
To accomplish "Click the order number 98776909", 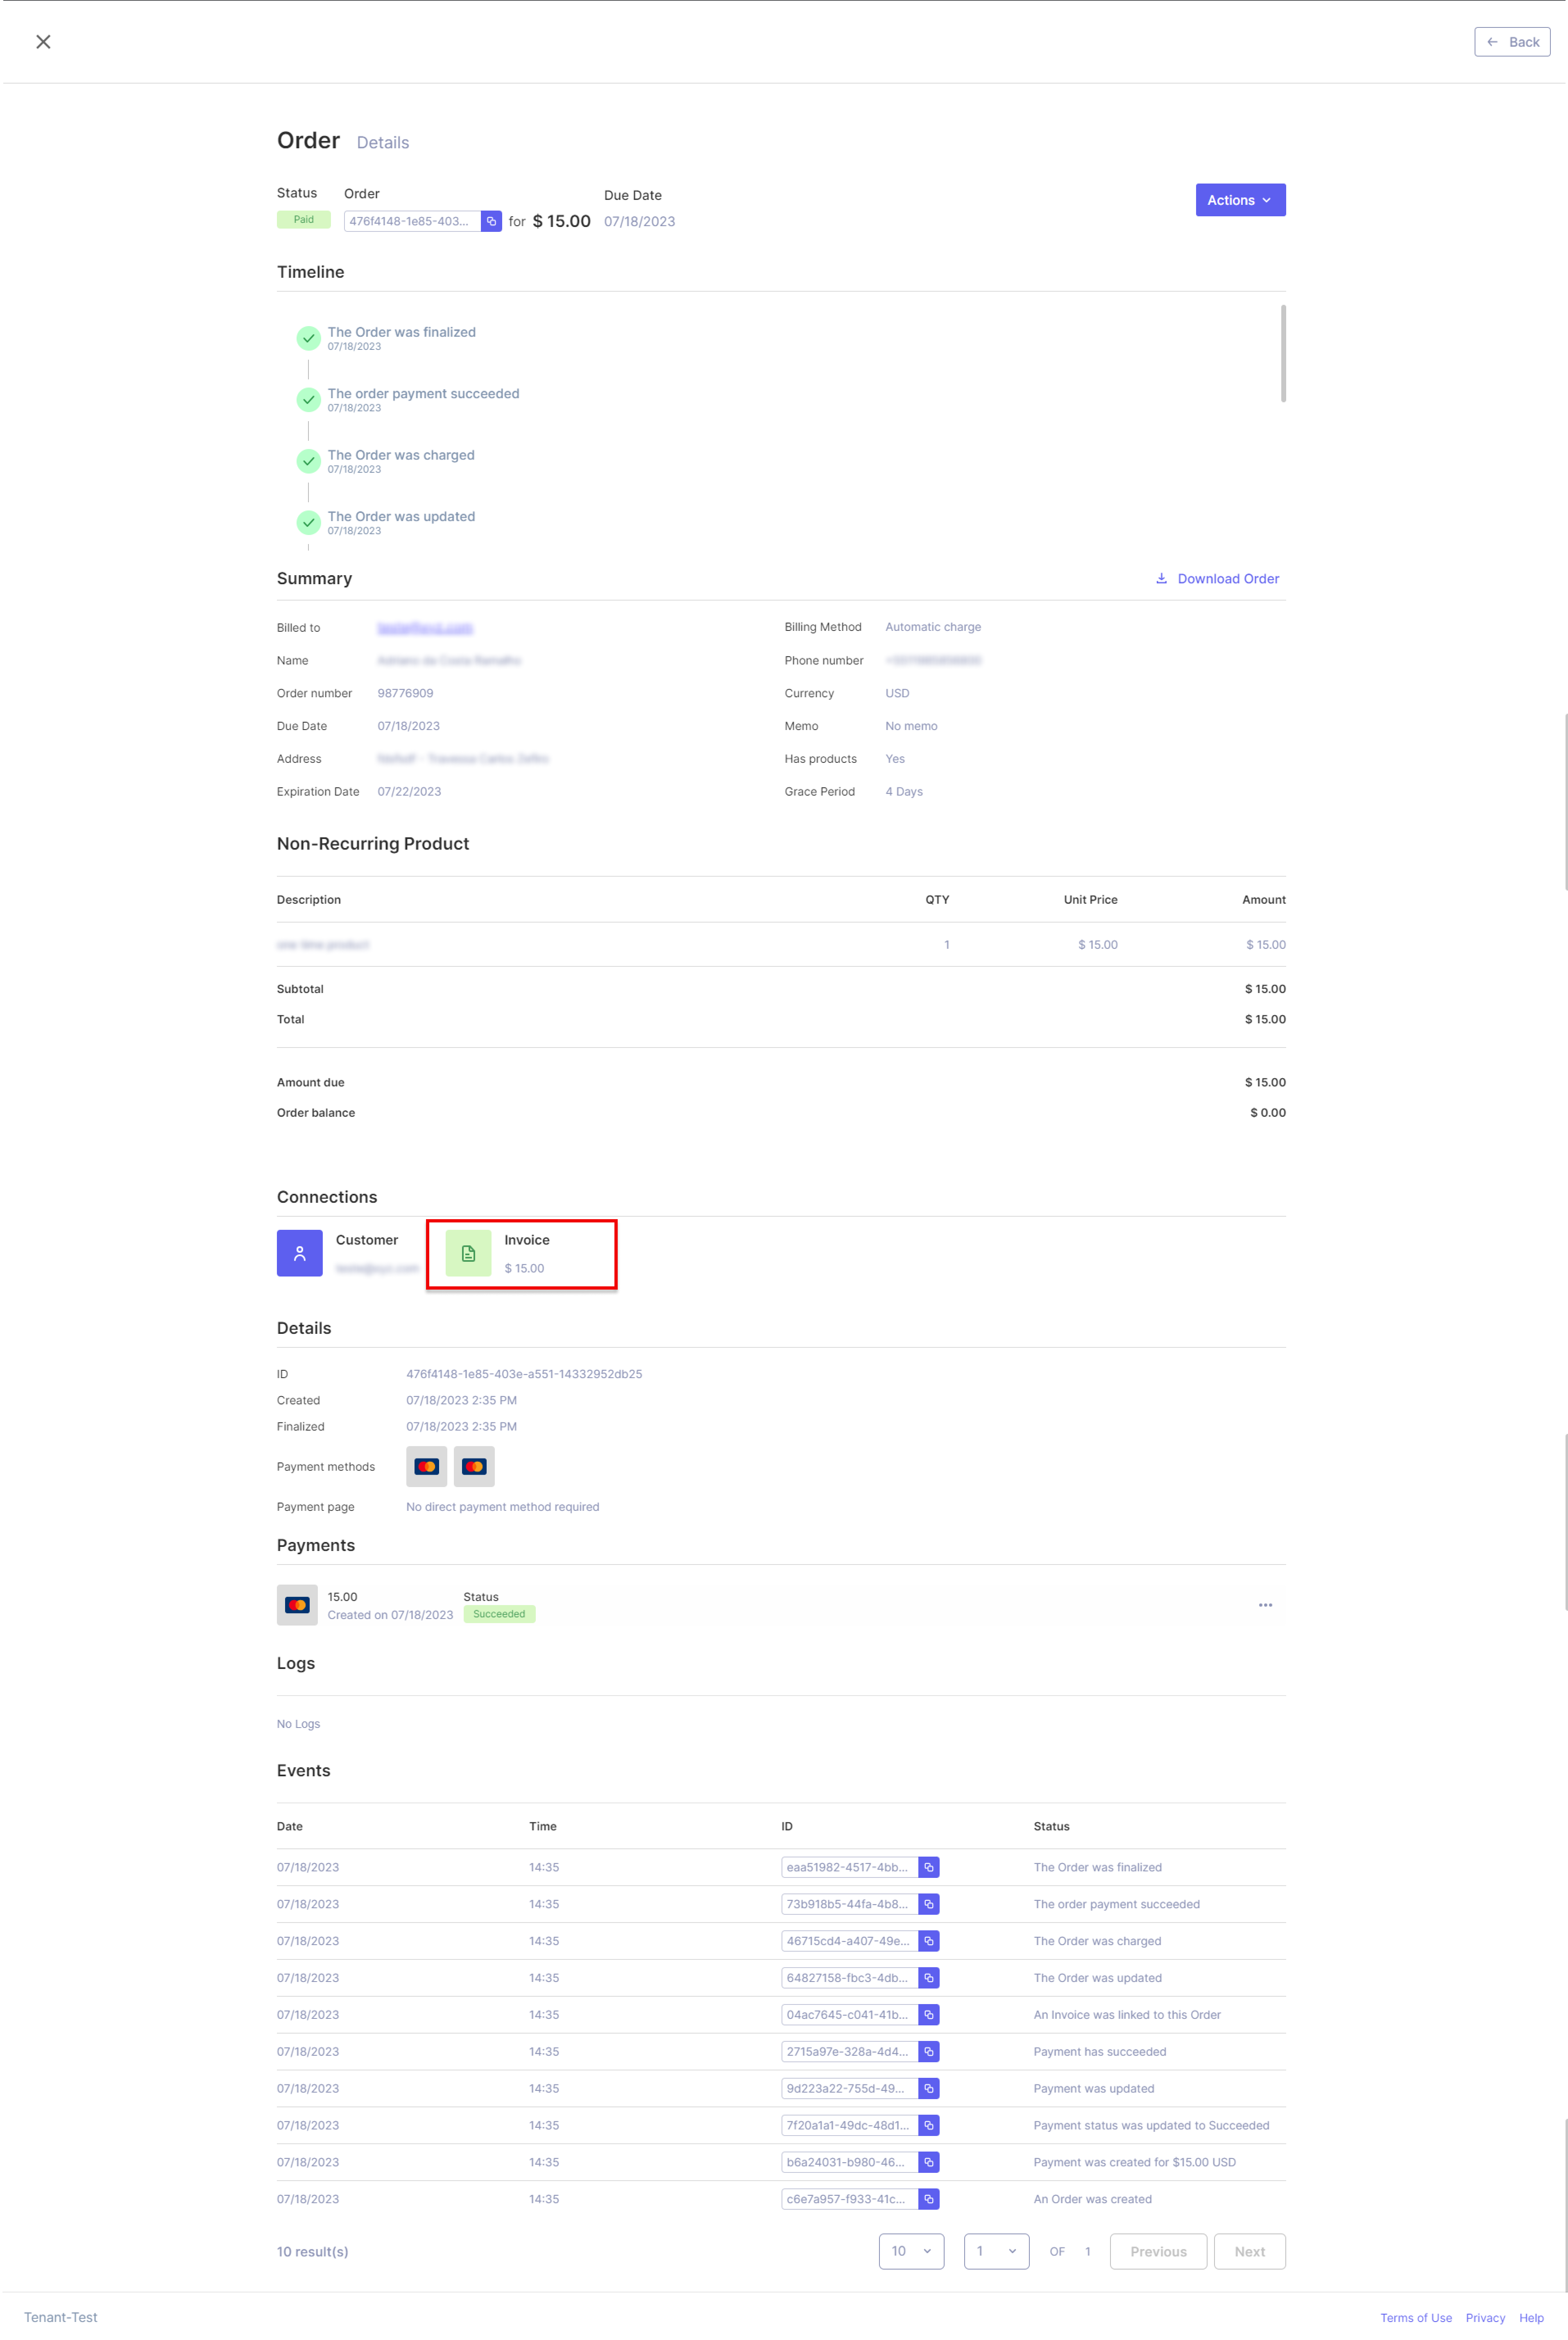I will point(405,693).
